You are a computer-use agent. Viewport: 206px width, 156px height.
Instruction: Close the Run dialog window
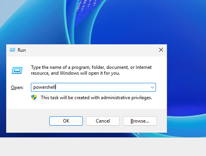pyautogui.click(x=161, y=50)
